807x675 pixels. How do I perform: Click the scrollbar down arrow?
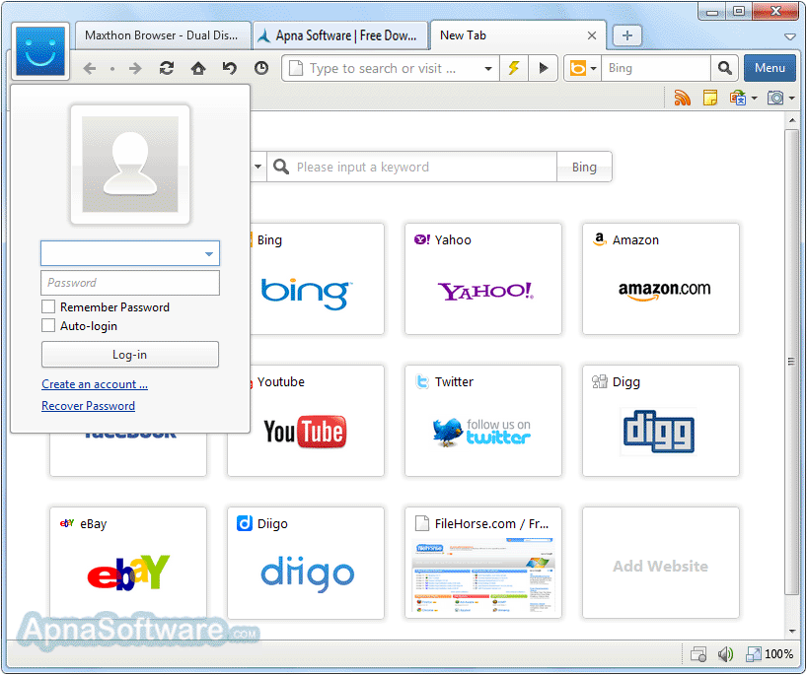point(792,631)
